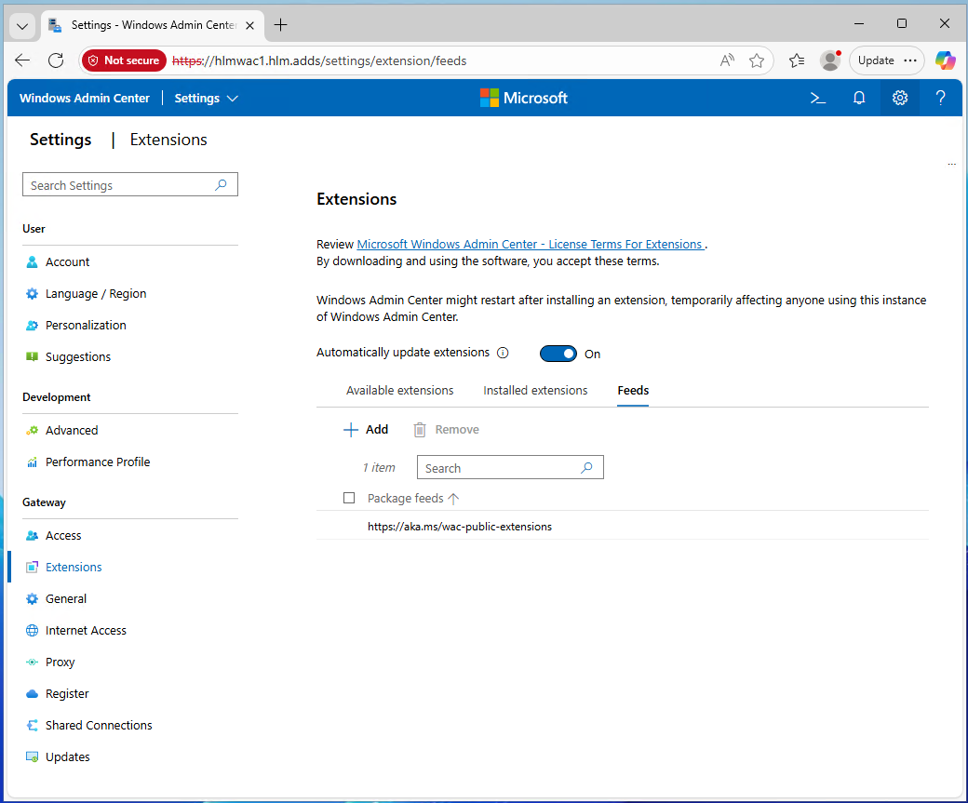Screen dimensions: 968x803
Task: Check the Package feeds select-all checkbox
Action: 349,498
